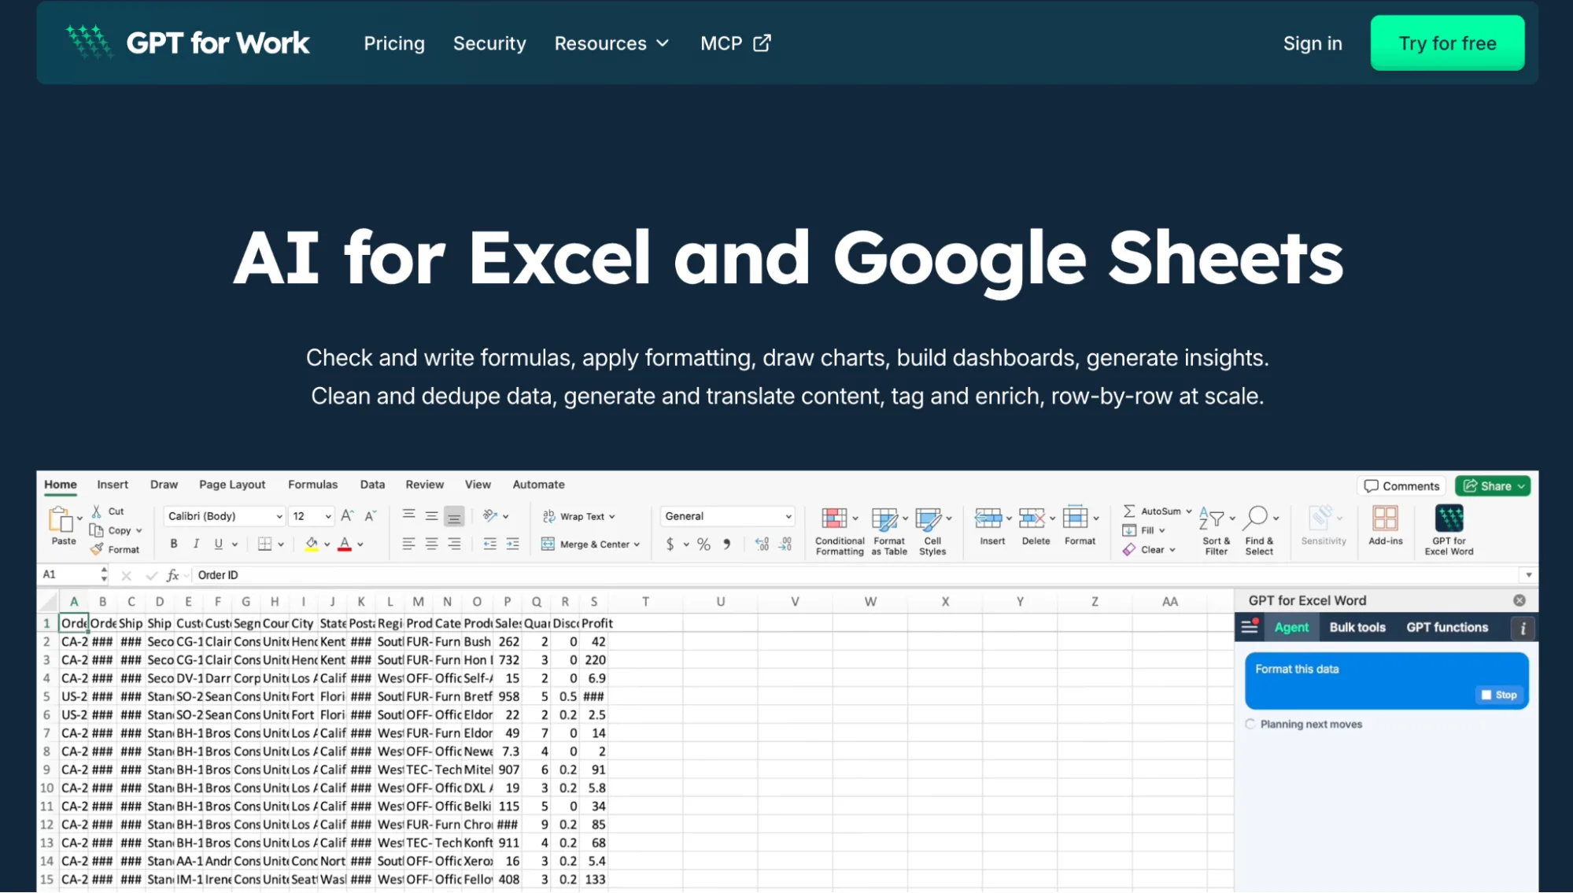The width and height of the screenshot is (1573, 893).
Task: Apply red font color A
Action: pos(344,544)
